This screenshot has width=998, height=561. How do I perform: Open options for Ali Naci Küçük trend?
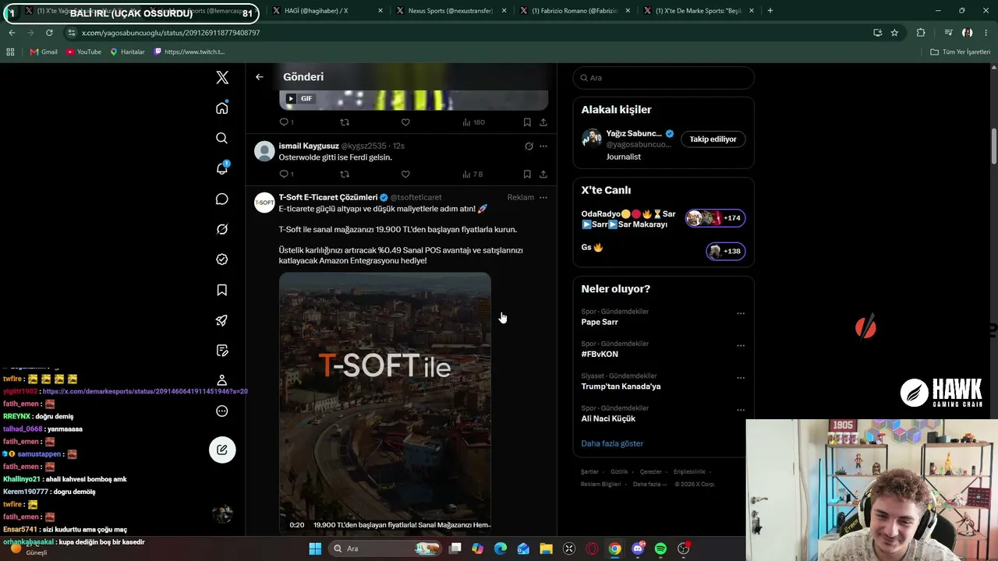point(741,410)
